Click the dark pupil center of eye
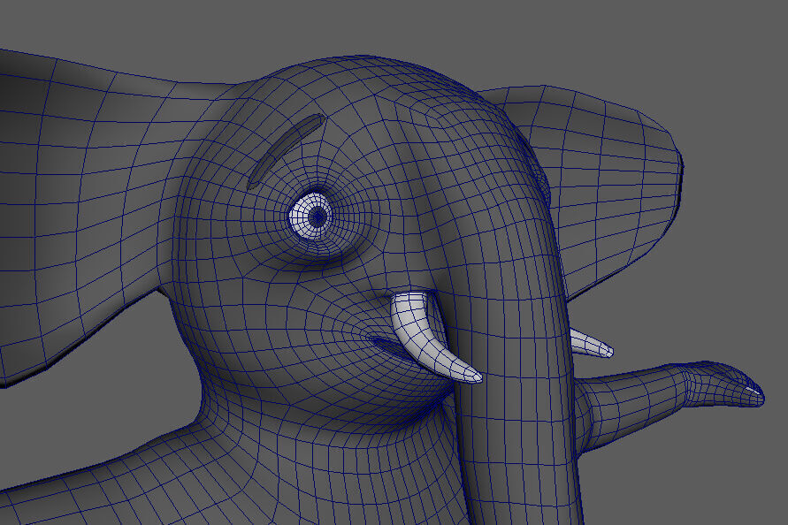The height and width of the screenshot is (525, 788). (x=317, y=216)
